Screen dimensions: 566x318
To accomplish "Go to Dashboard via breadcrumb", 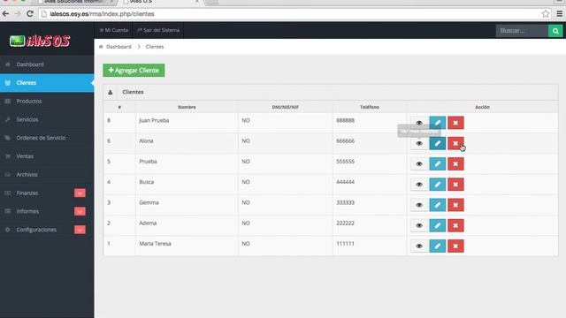I will point(119,47).
